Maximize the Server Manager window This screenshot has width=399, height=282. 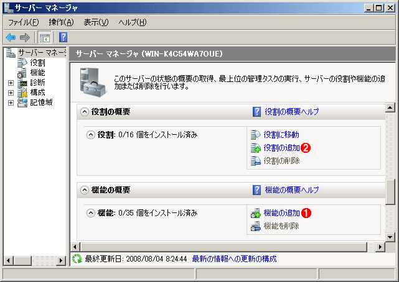point(379,8)
